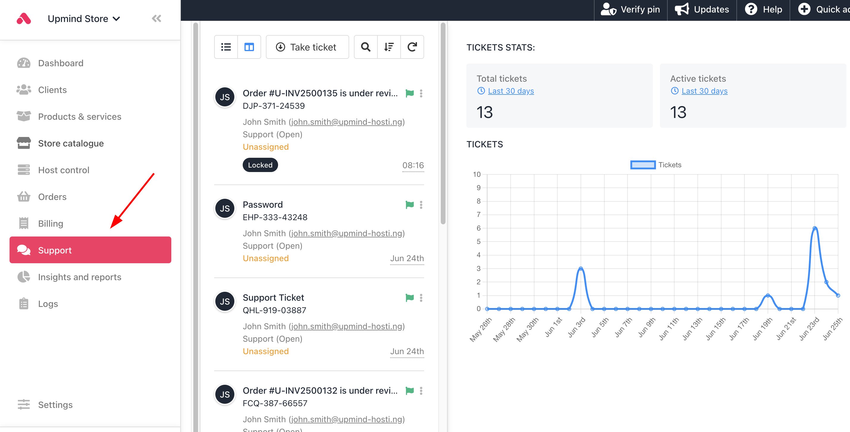Screen dimensions: 850x432
Task: Open three-dot menu on Support Ticket
Action: pos(421,297)
